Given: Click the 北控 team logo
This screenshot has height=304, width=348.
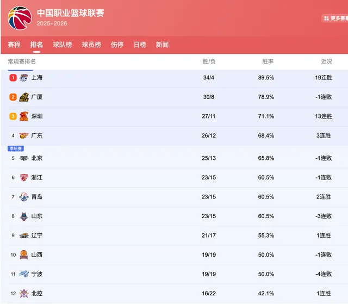Looking at the screenshot, I should click(24, 293).
